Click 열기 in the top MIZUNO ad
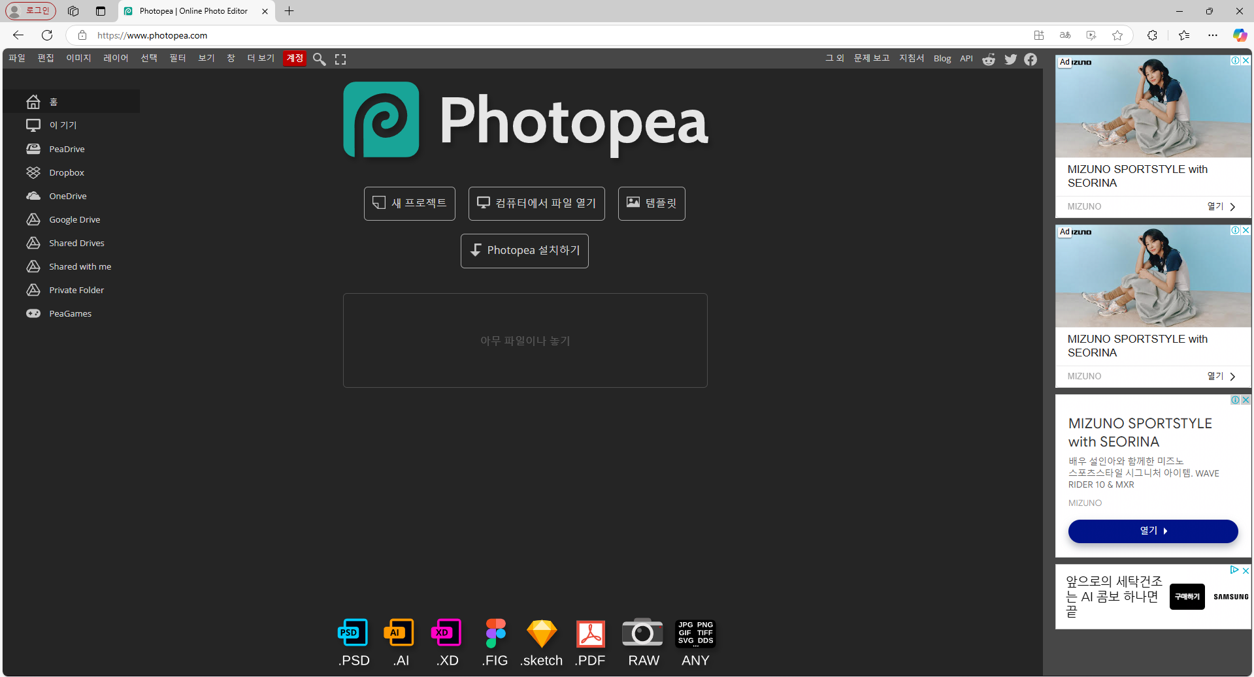This screenshot has height=677, width=1254. click(1221, 206)
